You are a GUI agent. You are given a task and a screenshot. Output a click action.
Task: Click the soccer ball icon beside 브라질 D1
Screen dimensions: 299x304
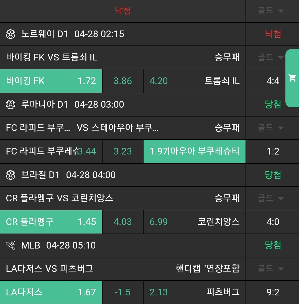[x=11, y=175]
